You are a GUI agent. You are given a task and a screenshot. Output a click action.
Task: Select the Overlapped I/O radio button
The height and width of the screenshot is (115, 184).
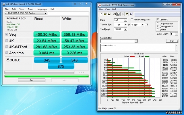[x=158, y=26]
